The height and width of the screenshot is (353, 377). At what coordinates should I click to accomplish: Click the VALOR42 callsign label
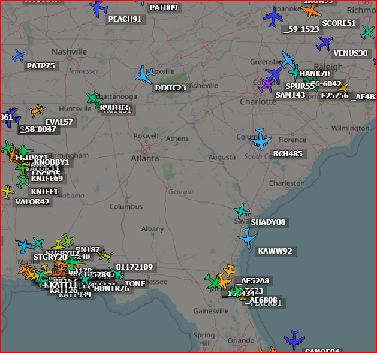(x=32, y=202)
